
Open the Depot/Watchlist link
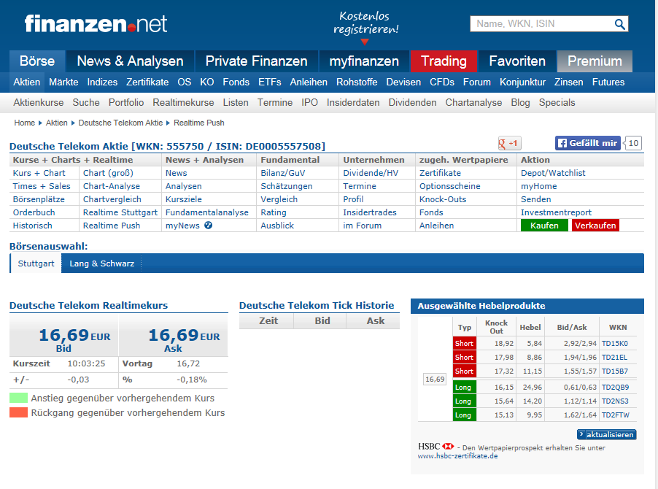(x=553, y=173)
